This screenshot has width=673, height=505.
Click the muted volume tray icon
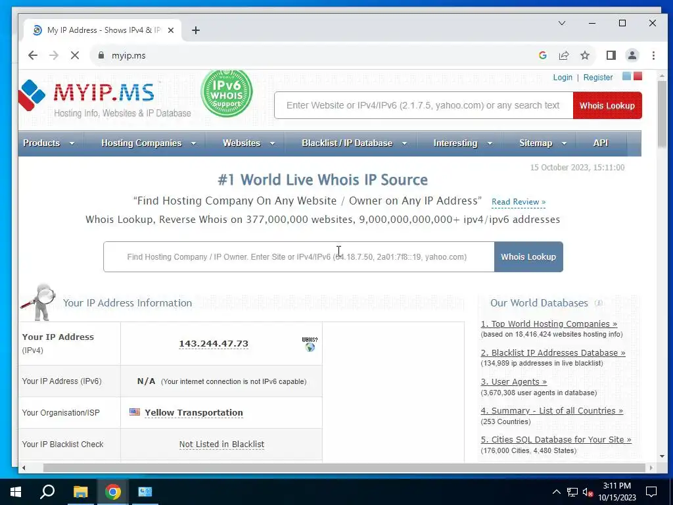tap(588, 492)
